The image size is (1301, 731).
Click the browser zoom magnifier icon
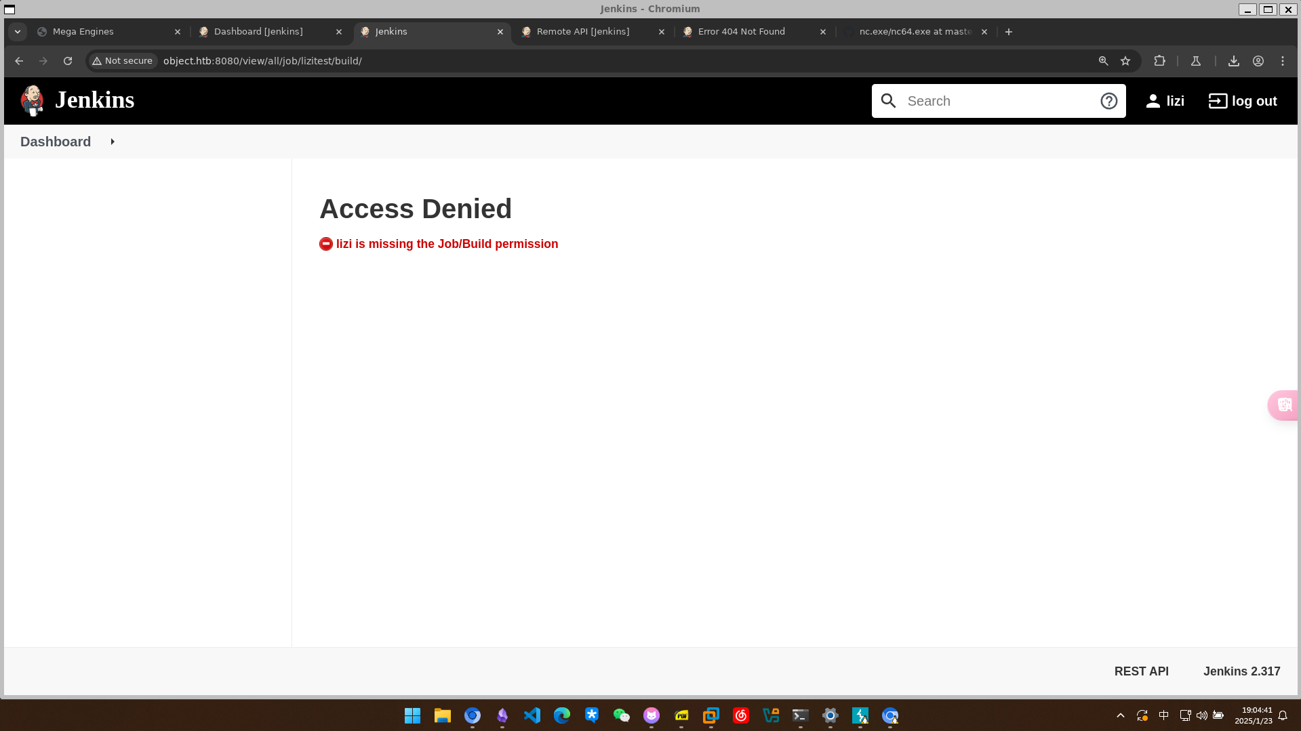1103,61
